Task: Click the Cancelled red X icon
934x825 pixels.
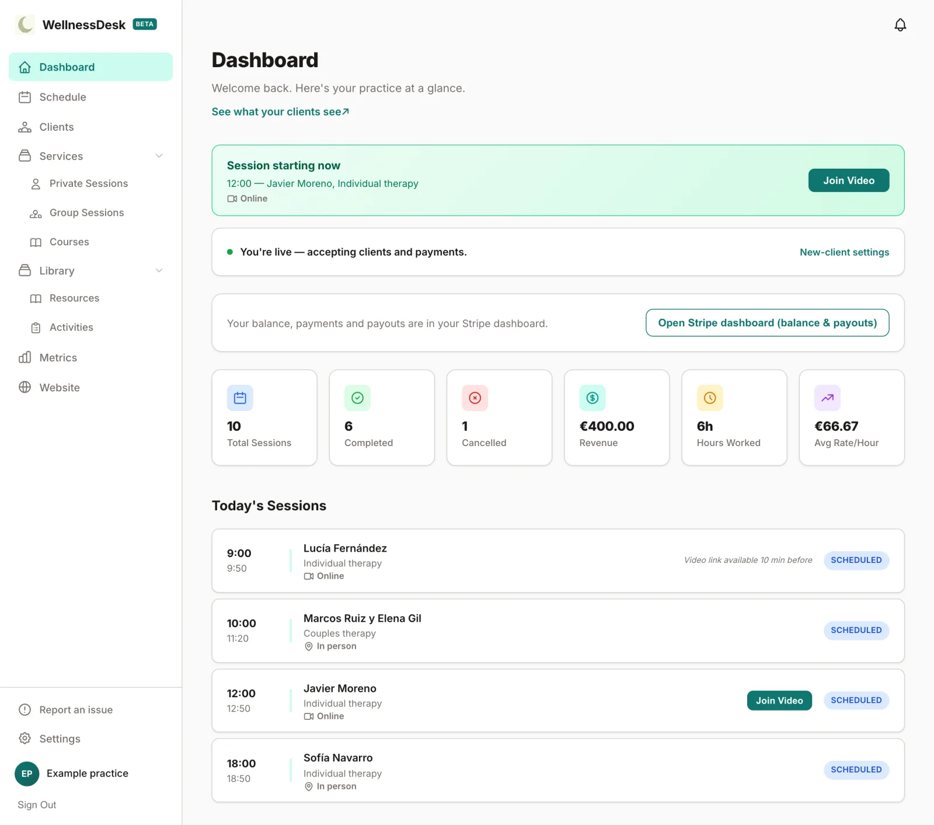Action: 475,398
